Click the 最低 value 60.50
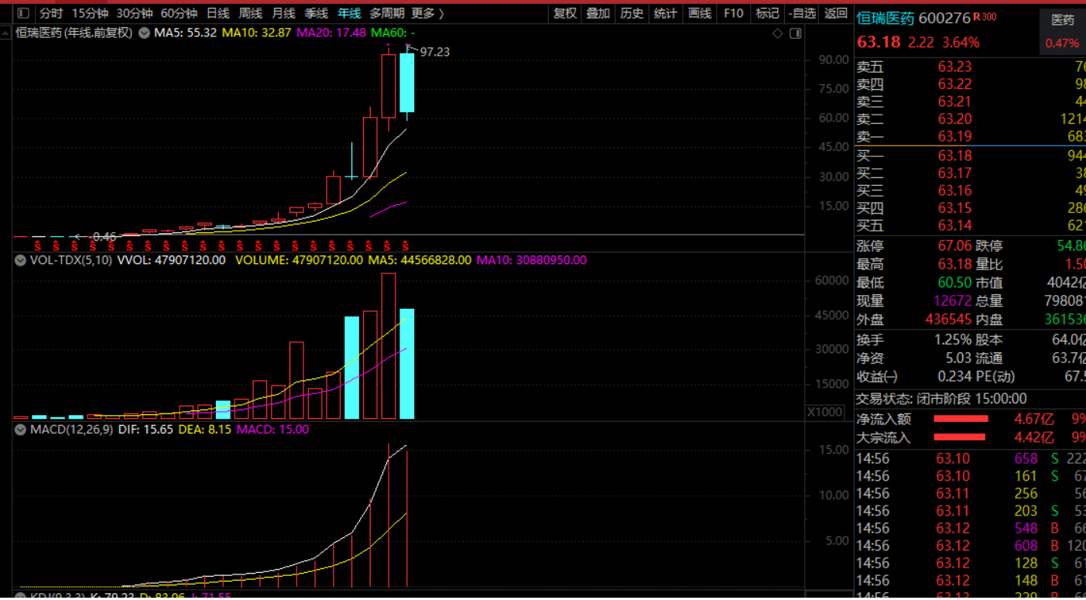The height and width of the screenshot is (600, 1086). [954, 283]
